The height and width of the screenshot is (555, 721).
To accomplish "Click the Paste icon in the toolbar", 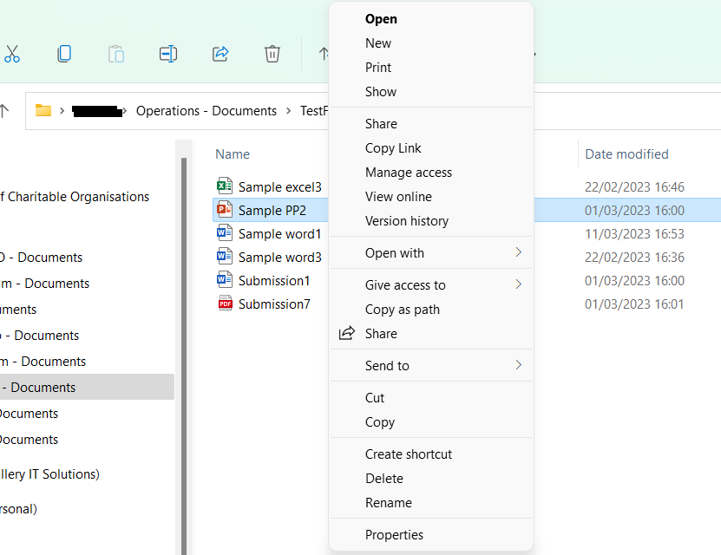I will point(116,54).
